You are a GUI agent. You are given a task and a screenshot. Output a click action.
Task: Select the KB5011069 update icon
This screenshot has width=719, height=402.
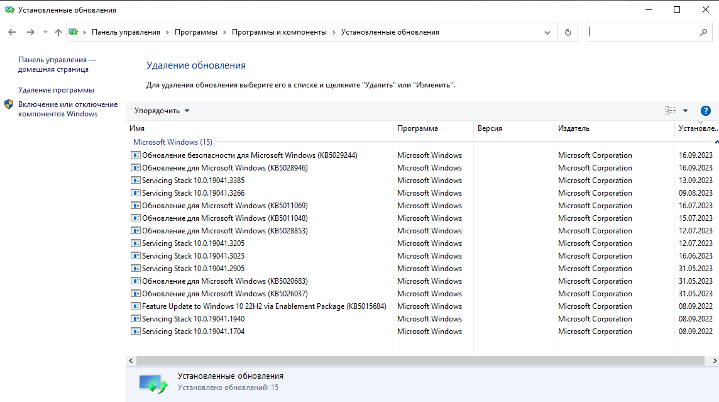coord(135,206)
